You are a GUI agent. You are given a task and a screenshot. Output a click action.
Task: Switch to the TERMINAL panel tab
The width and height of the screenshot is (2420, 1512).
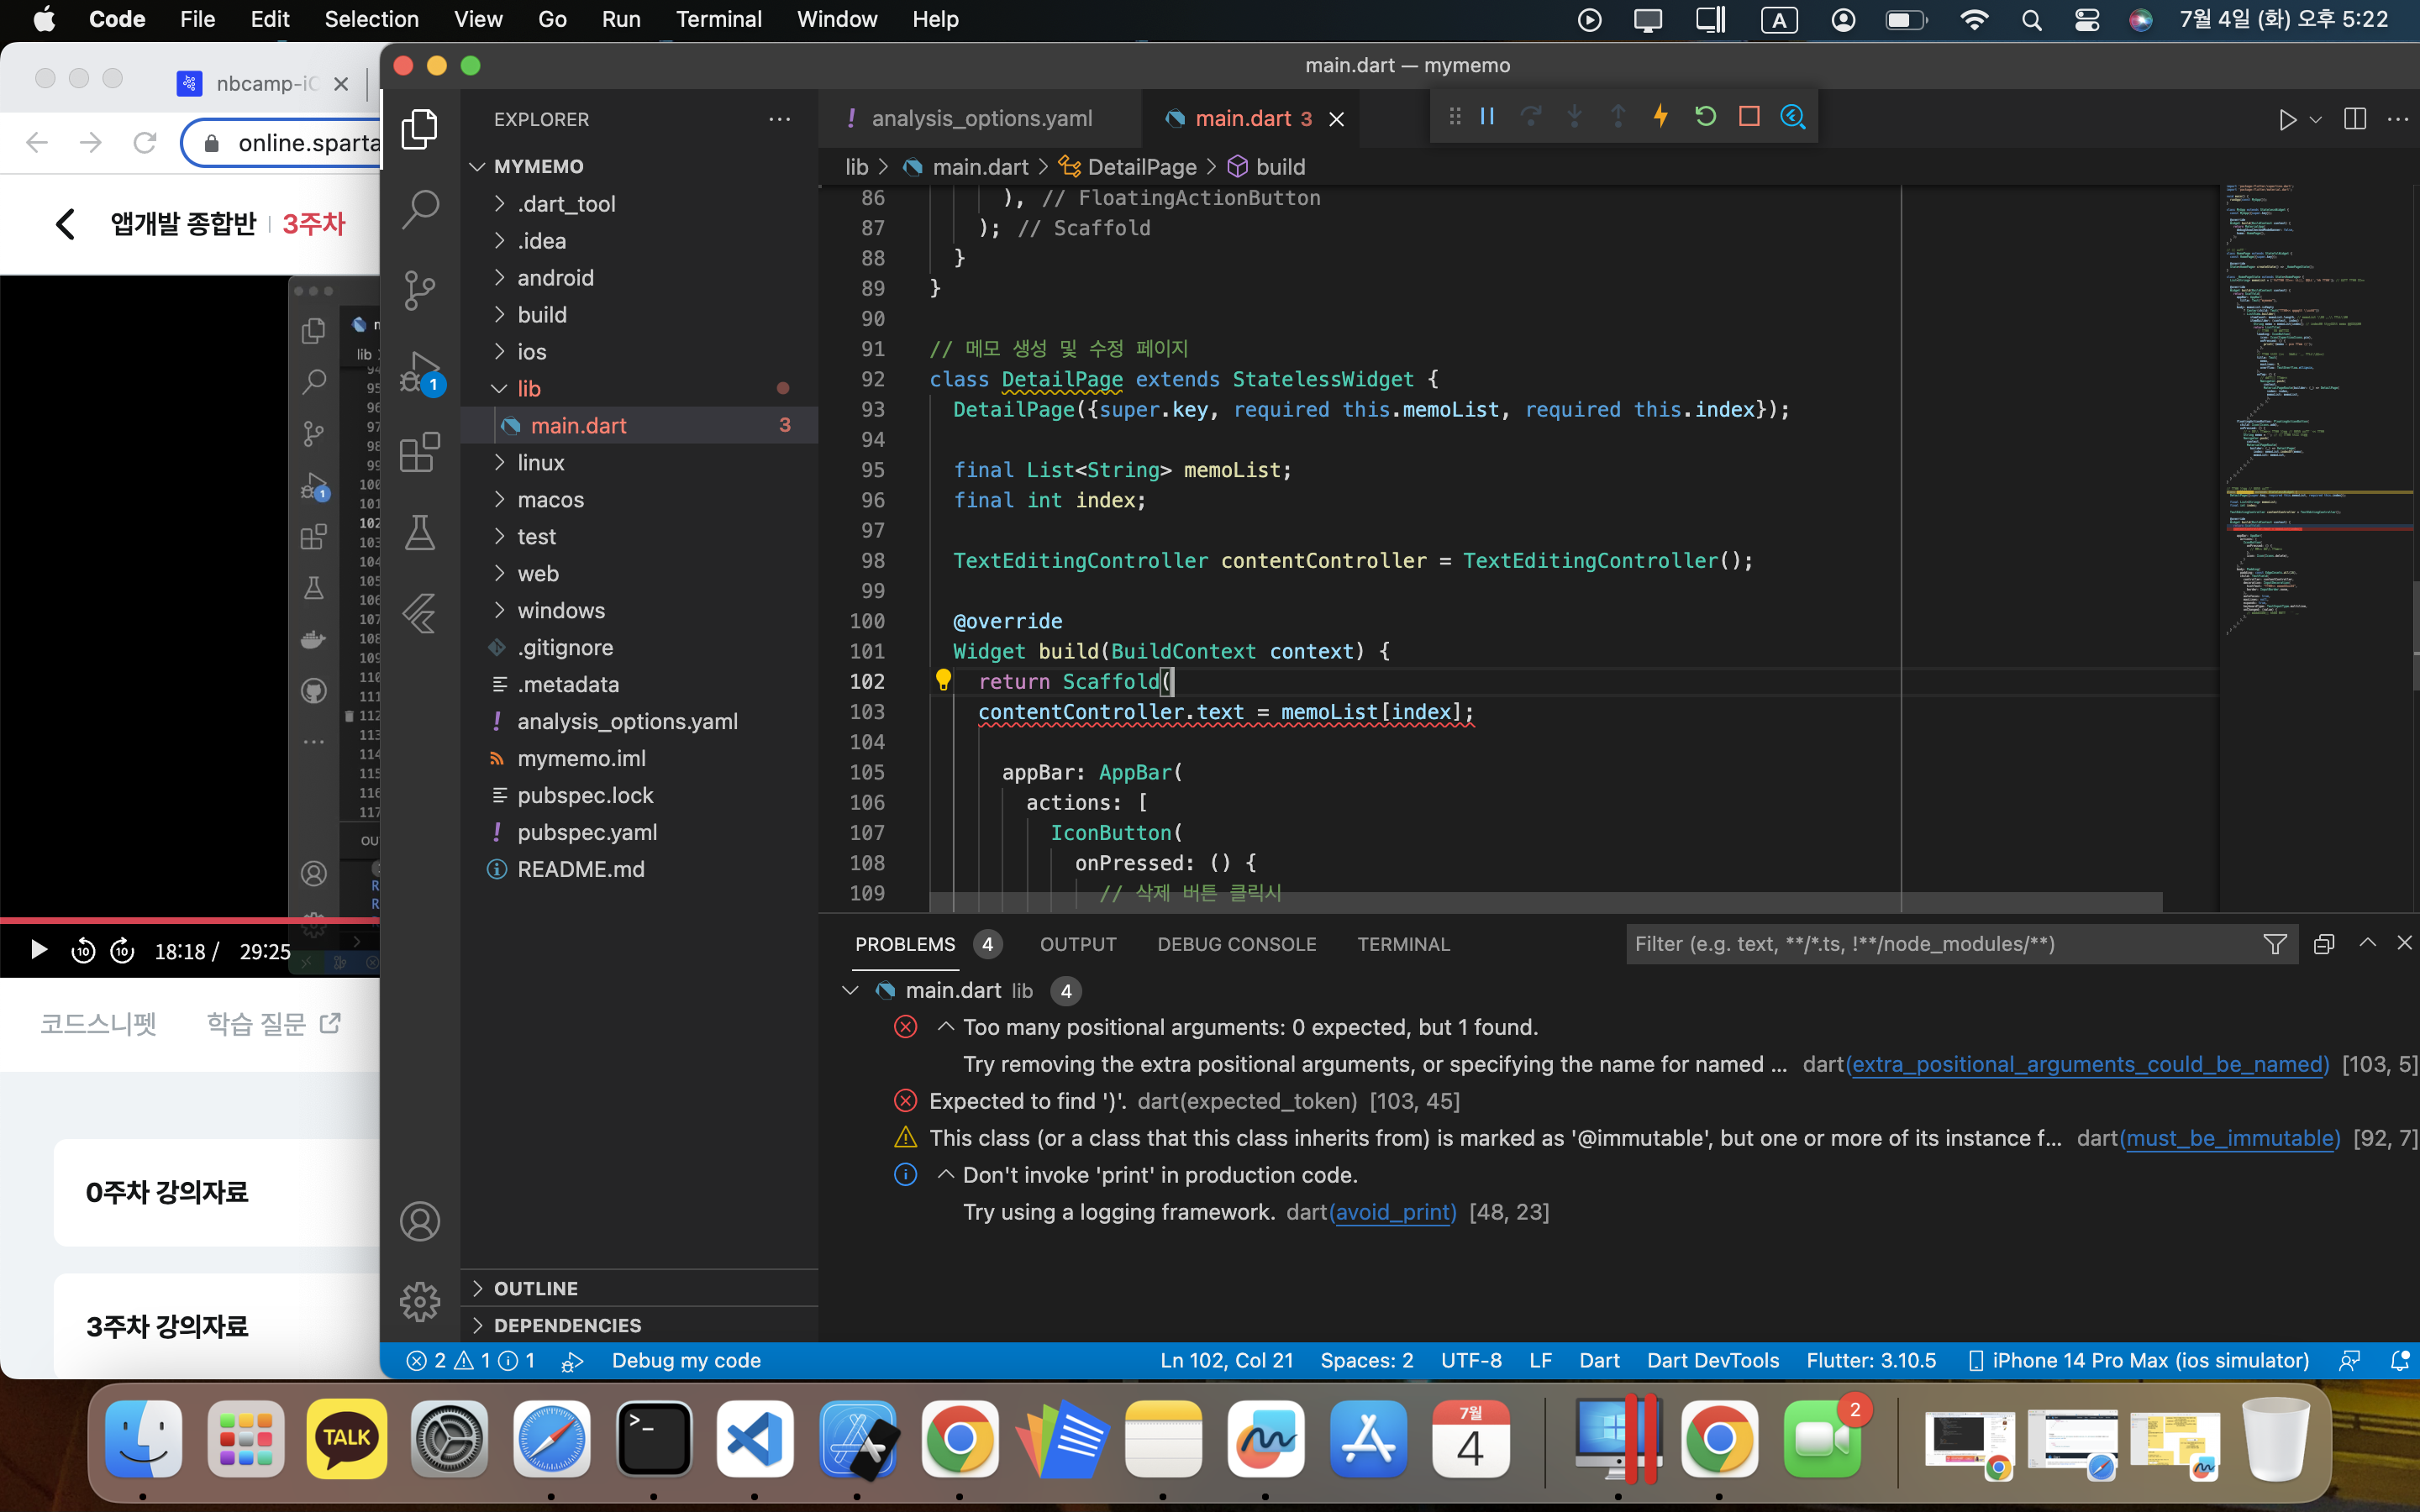[1403, 944]
